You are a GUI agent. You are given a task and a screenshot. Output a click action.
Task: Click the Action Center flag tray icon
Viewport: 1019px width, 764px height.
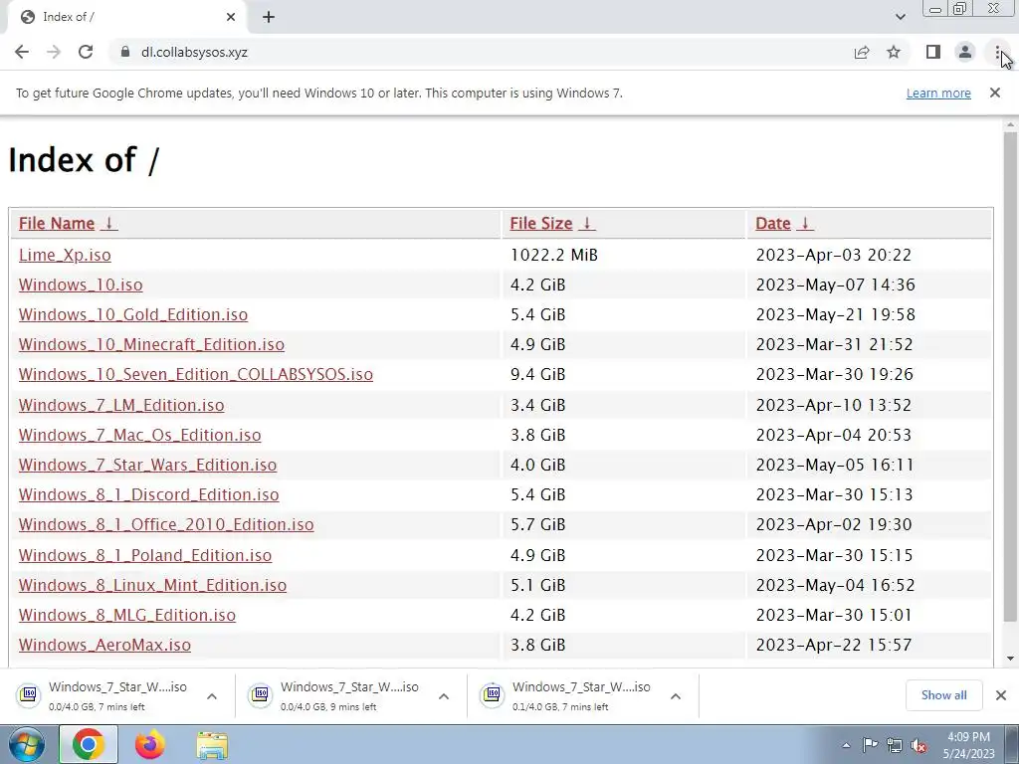(870, 745)
